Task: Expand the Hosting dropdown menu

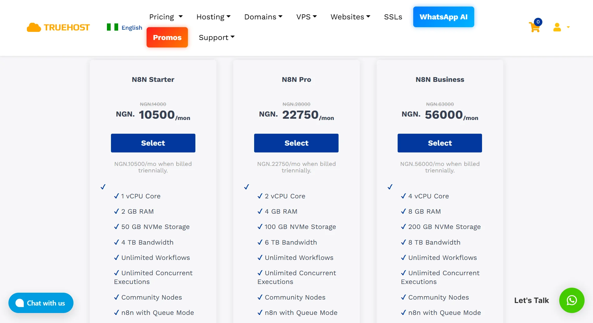Action: (214, 17)
